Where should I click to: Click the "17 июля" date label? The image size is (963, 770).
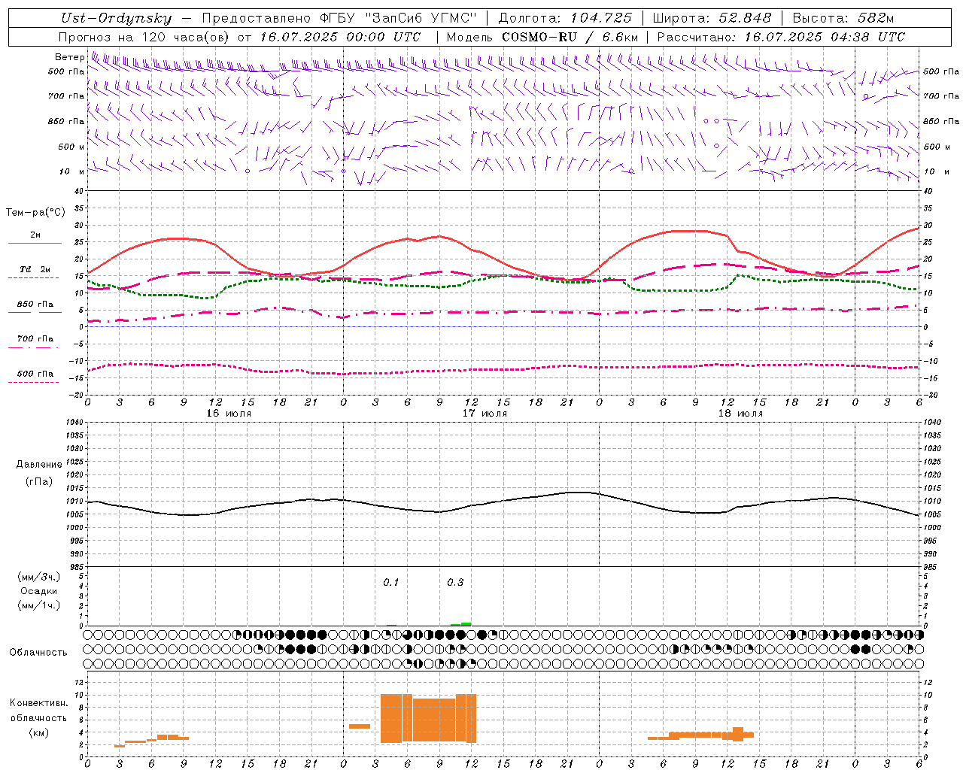pos(485,414)
